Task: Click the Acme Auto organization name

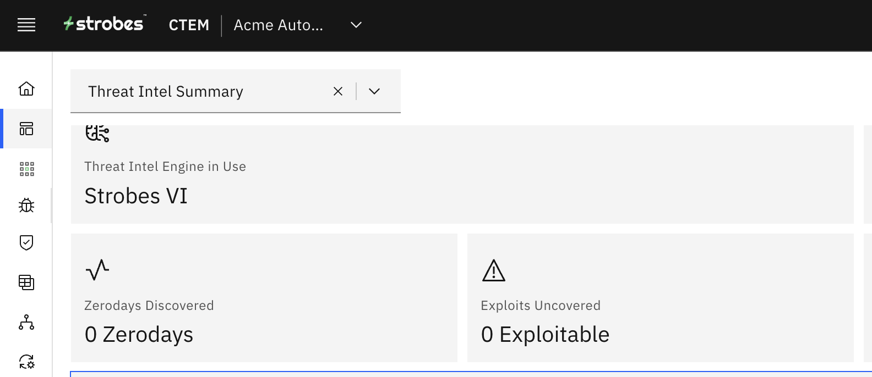Action: tap(278, 25)
